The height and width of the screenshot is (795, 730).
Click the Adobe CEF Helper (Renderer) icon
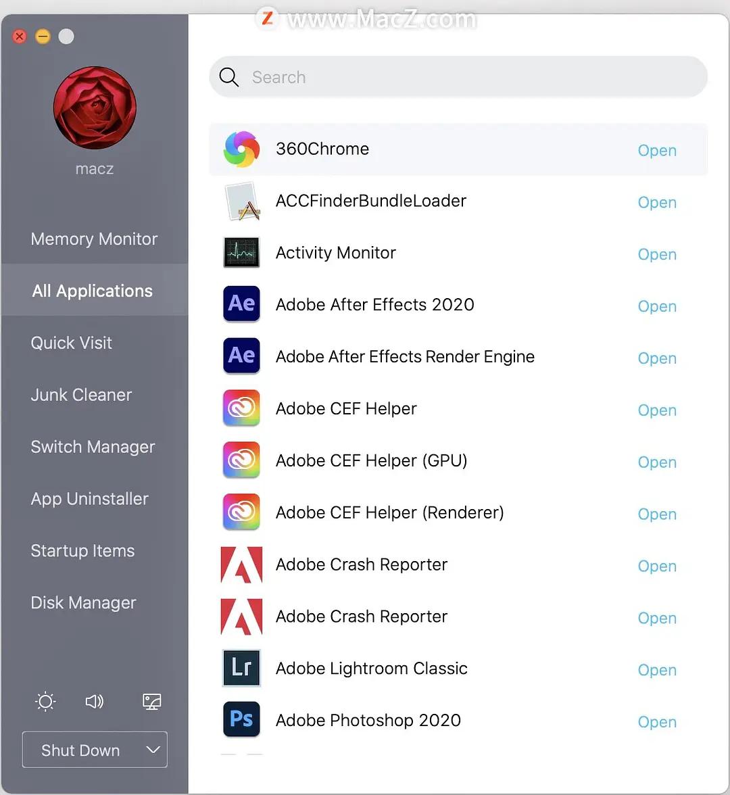242,512
